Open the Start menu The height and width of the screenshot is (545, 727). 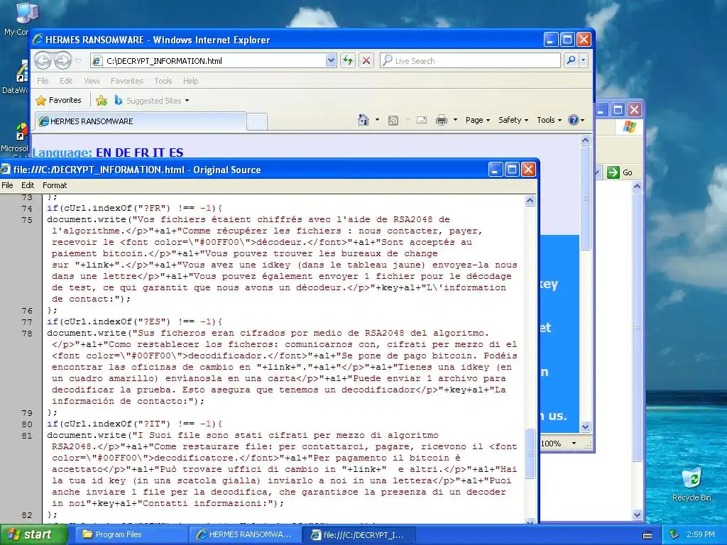pos(34,534)
